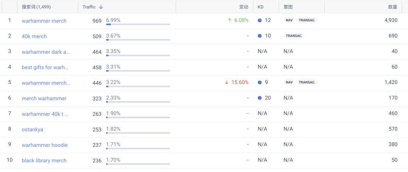This screenshot has width=408, height=172.
Task: Open the 'best gifts for warh…' keyword link
Action: (45, 67)
